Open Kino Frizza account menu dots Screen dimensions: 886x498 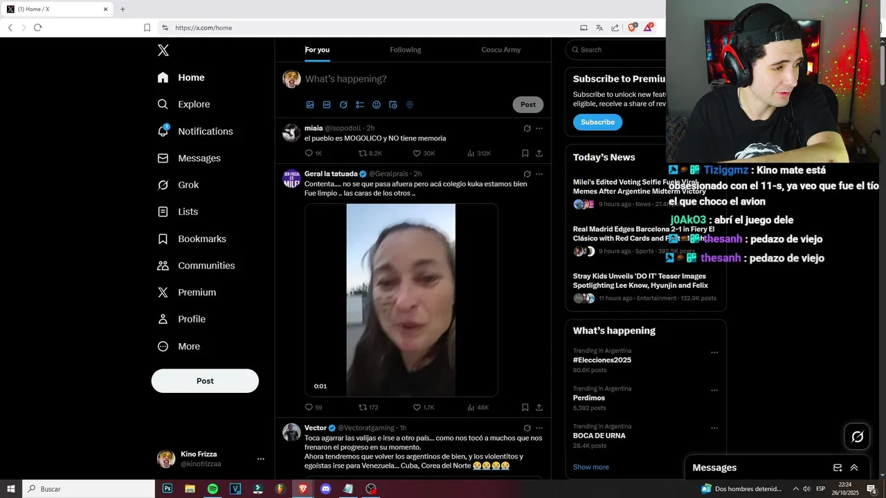261,459
